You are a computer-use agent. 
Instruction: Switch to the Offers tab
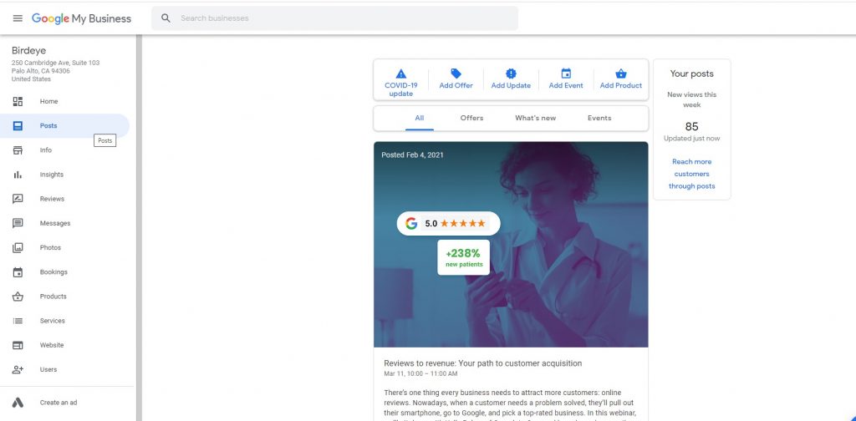pyautogui.click(x=471, y=118)
